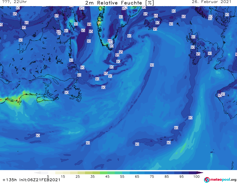The width and height of the screenshot is (237, 183).
Task: Click colorbar scale value '85'
Action: coord(167,177)
